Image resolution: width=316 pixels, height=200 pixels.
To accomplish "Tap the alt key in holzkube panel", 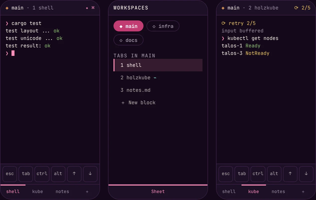I will [x=274, y=174].
